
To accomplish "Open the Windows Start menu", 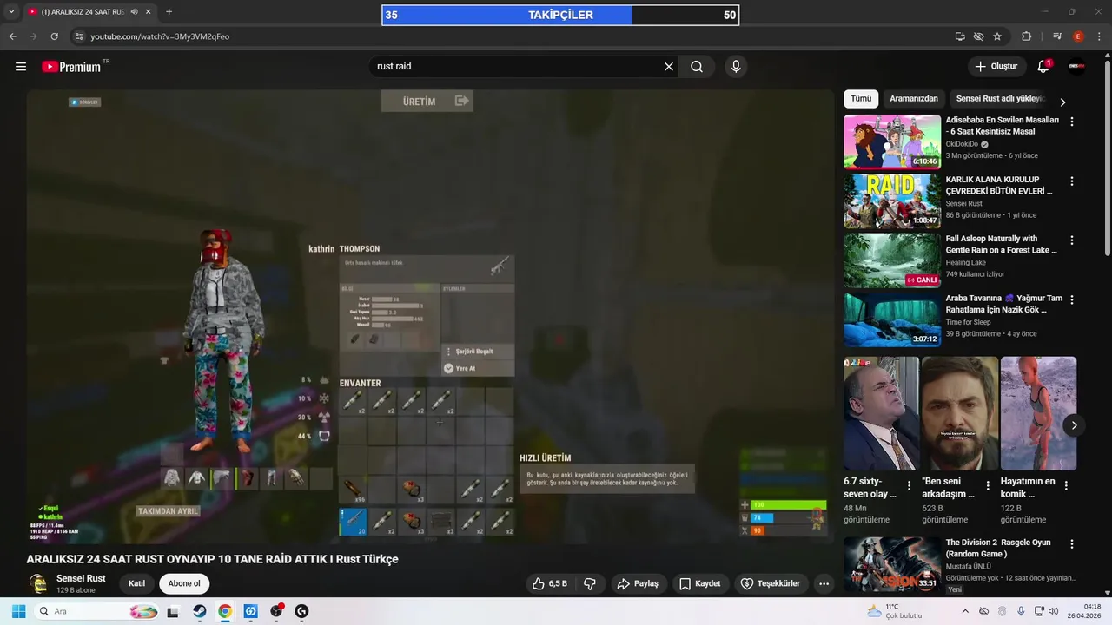I will pyautogui.click(x=18, y=611).
